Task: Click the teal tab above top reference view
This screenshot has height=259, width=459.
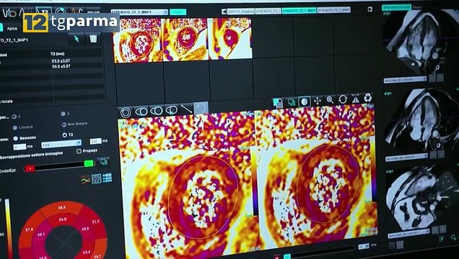Action: [396, 8]
